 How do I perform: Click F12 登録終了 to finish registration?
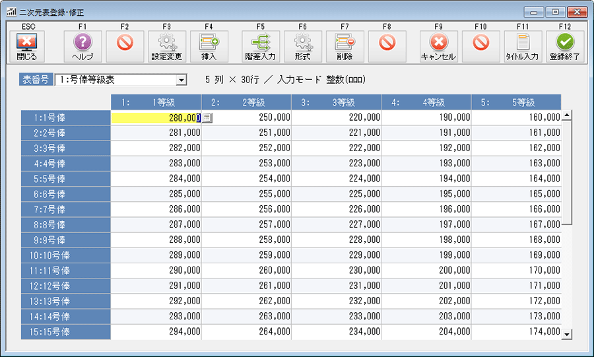[x=565, y=47]
